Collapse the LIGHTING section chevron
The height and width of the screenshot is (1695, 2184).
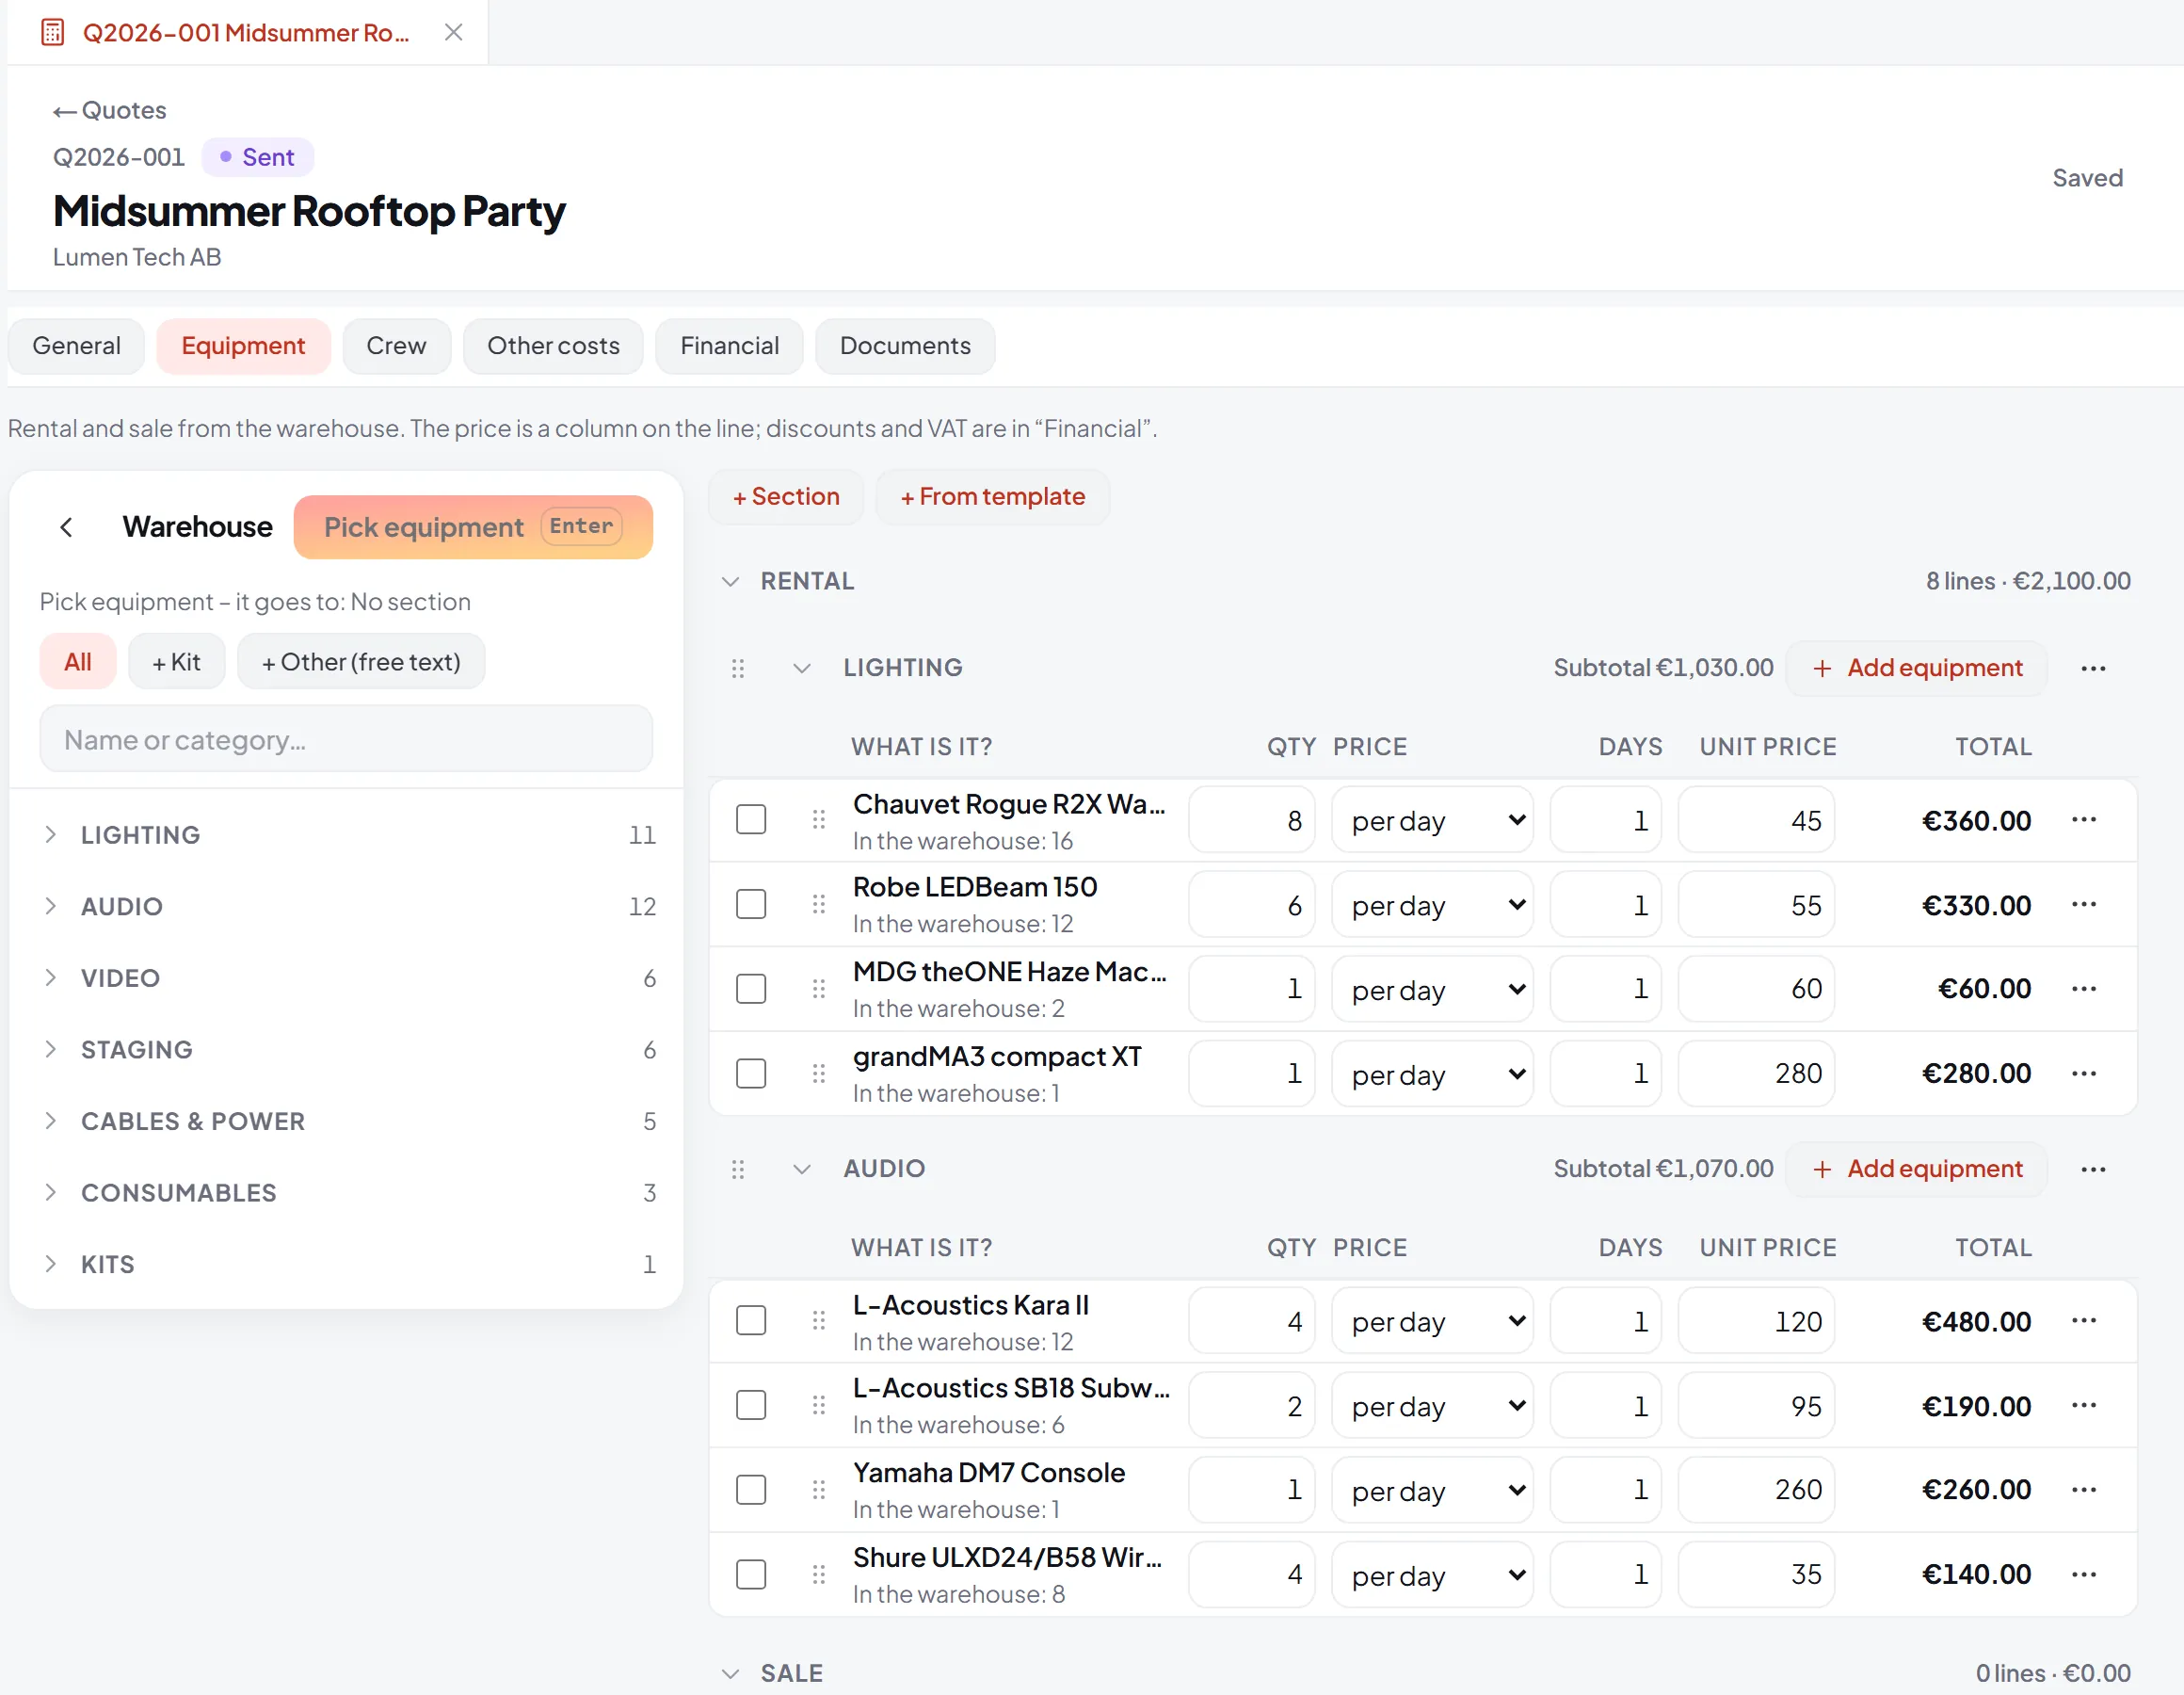pyautogui.click(x=802, y=669)
